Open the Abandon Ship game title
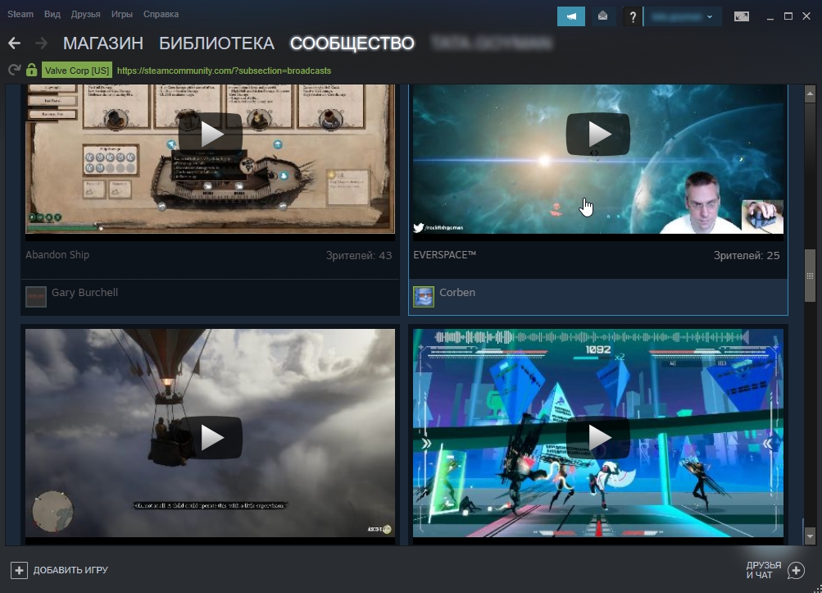Viewport: 822px width, 593px height. 57,255
